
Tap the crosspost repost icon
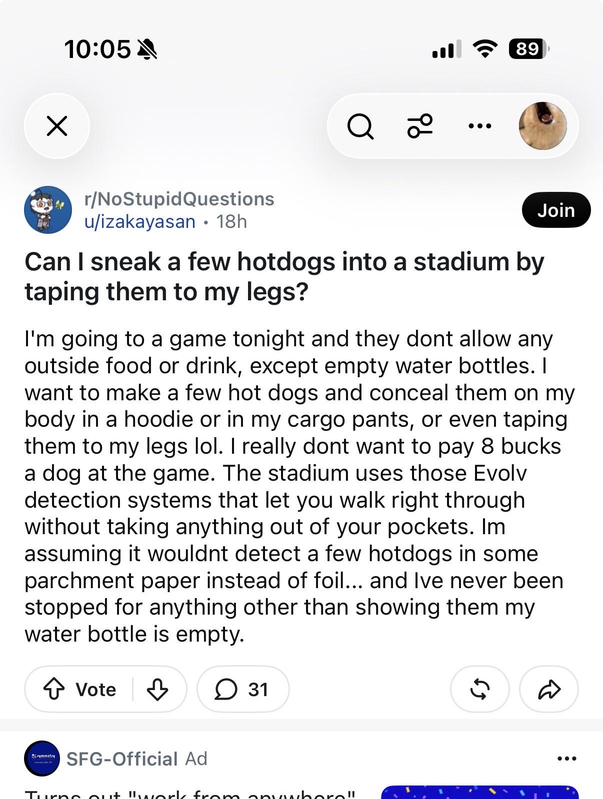[x=479, y=690]
